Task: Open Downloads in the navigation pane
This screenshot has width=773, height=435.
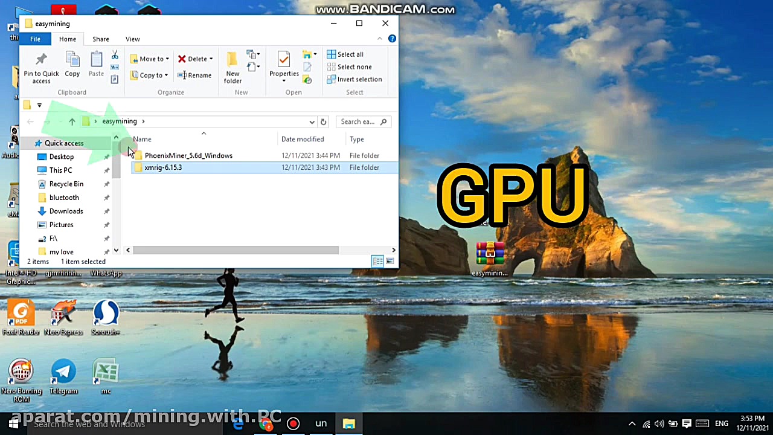Action: (x=66, y=211)
